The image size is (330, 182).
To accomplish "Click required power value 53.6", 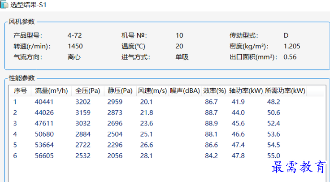I will pyautogui.click(x=273, y=134).
